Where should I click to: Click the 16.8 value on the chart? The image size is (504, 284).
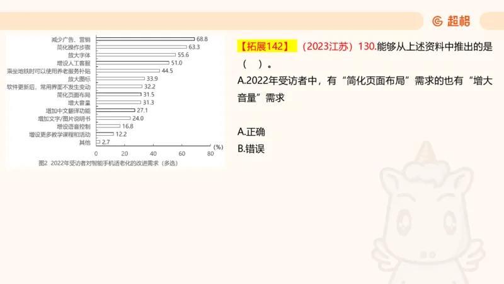[x=128, y=126]
